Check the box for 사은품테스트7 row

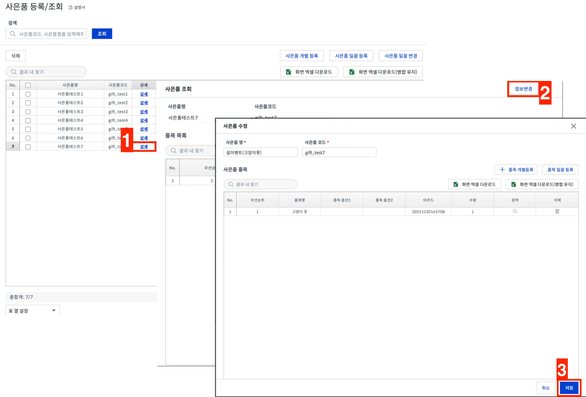coord(28,147)
